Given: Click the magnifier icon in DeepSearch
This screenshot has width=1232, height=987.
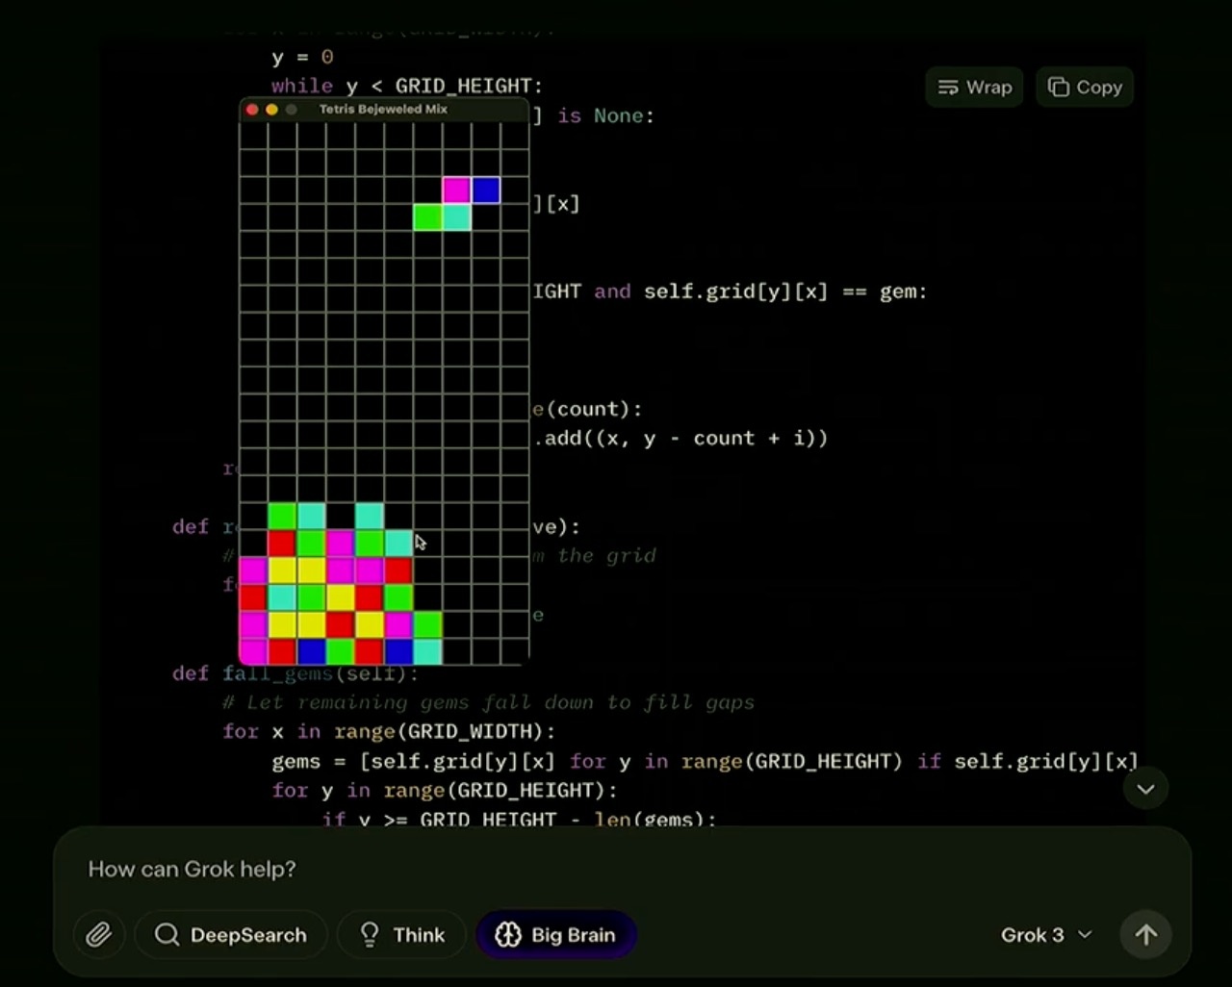Looking at the screenshot, I should coord(167,934).
